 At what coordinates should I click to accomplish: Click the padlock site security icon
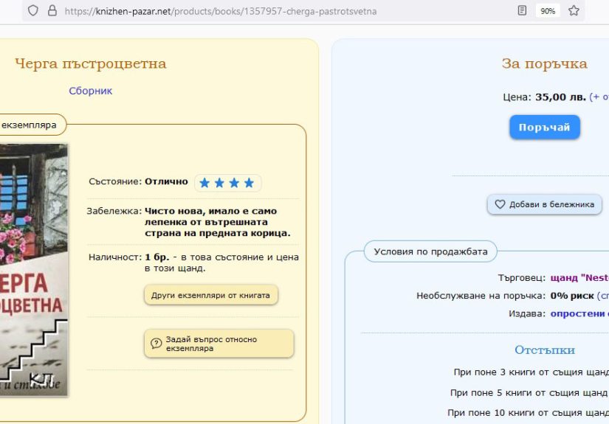pyautogui.click(x=52, y=11)
